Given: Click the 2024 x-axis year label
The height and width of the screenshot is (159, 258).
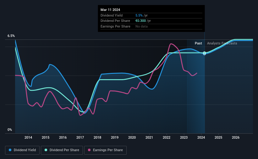Looking at the screenshot, I should point(201,137).
